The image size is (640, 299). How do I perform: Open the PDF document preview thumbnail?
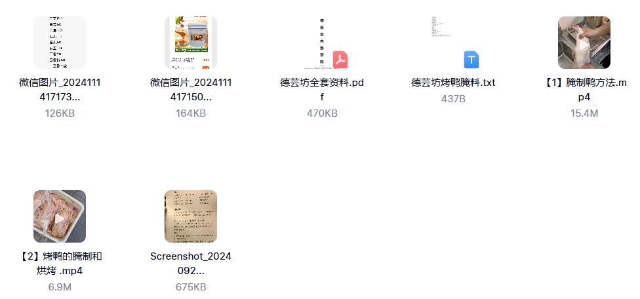click(322, 43)
